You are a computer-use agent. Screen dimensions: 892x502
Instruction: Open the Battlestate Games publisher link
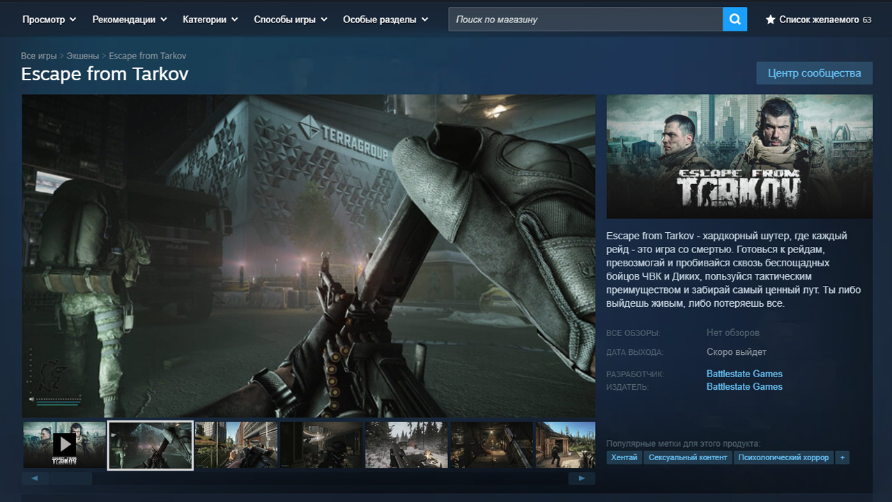pyautogui.click(x=744, y=386)
